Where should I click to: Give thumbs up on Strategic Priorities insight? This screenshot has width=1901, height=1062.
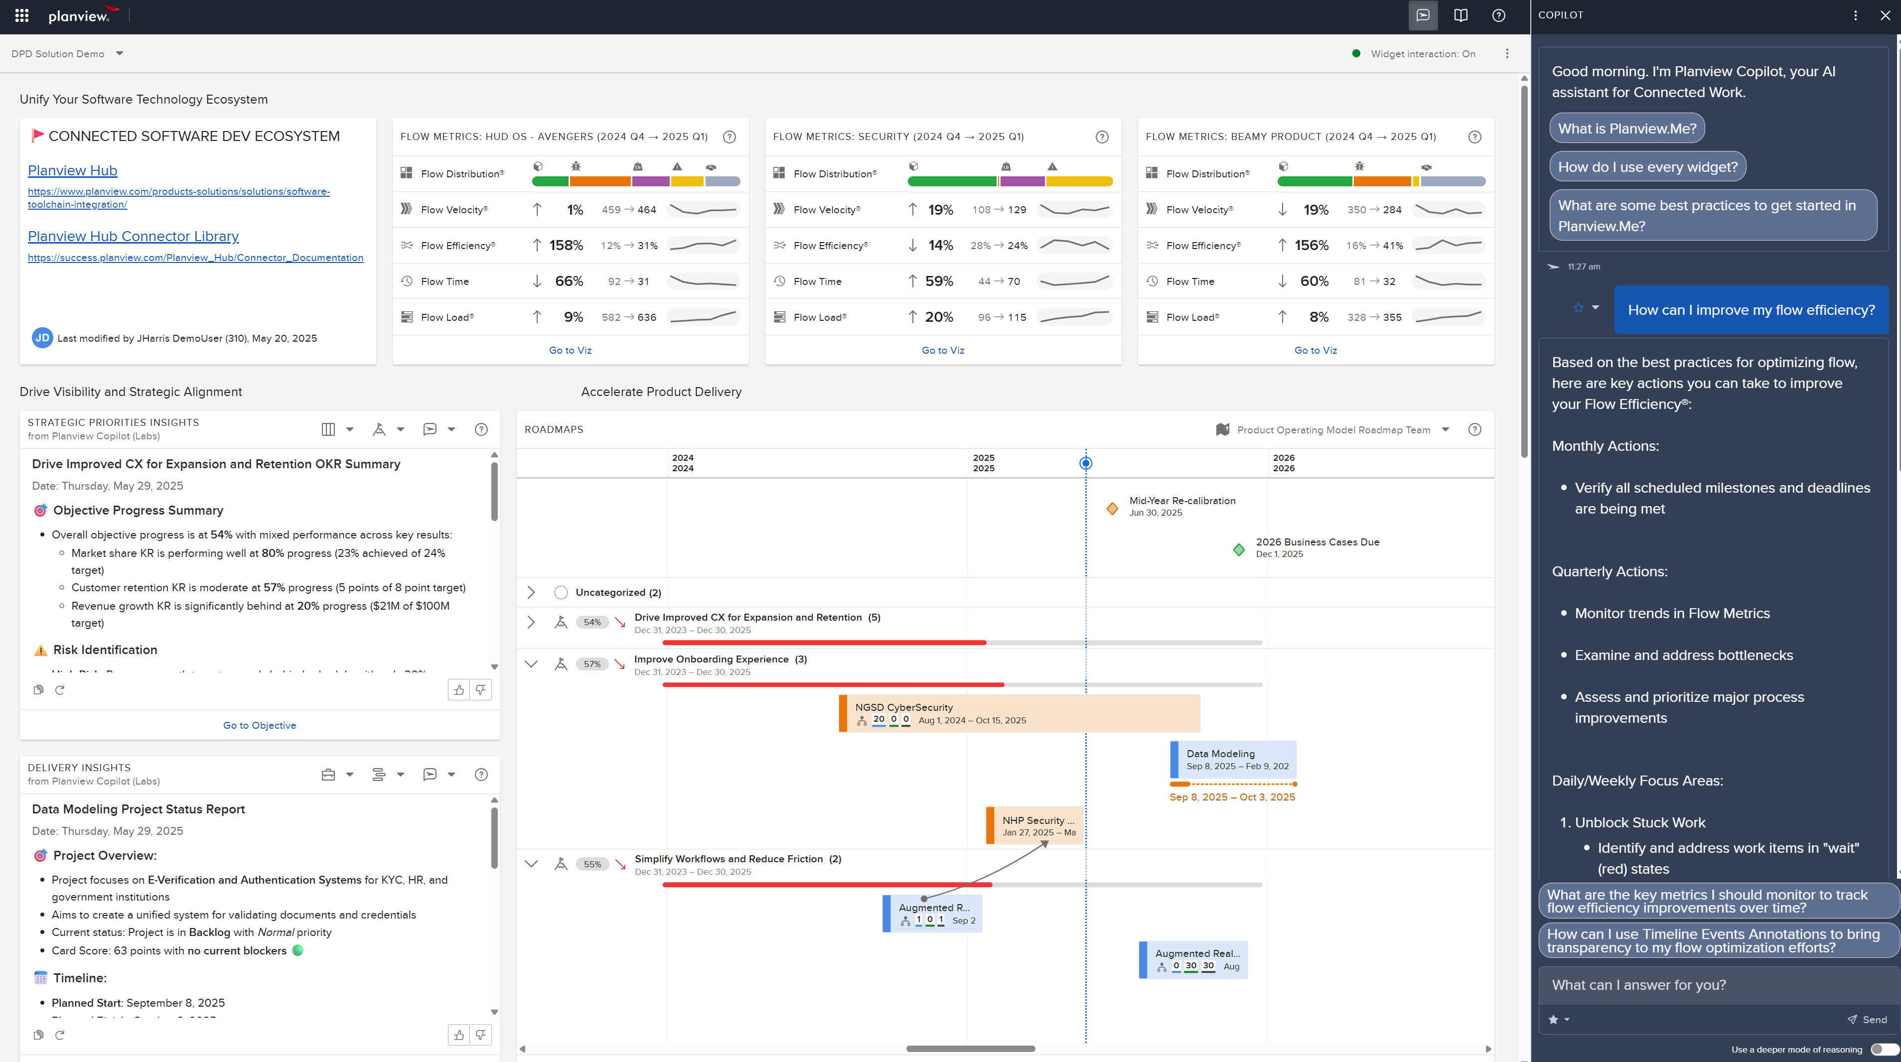tap(459, 689)
